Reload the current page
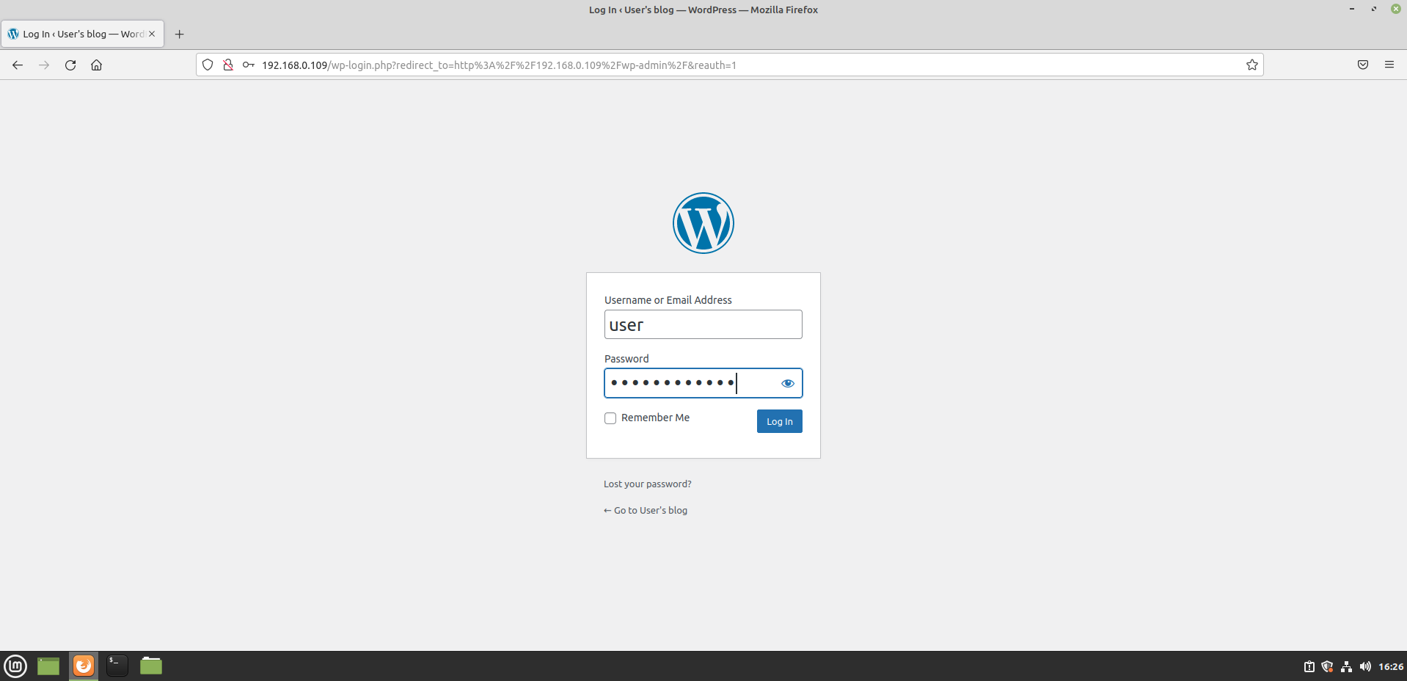Viewport: 1407px width, 681px height. tap(70, 65)
